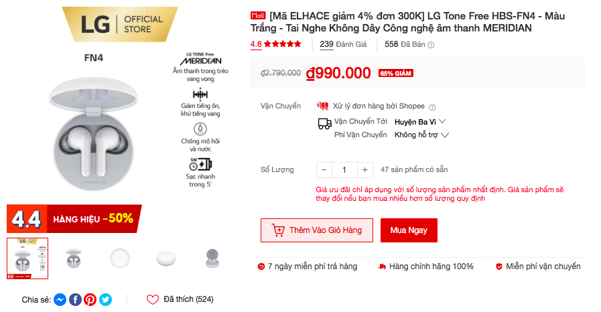Share product on Facebook icon
601x312 pixels.
pos(75,299)
